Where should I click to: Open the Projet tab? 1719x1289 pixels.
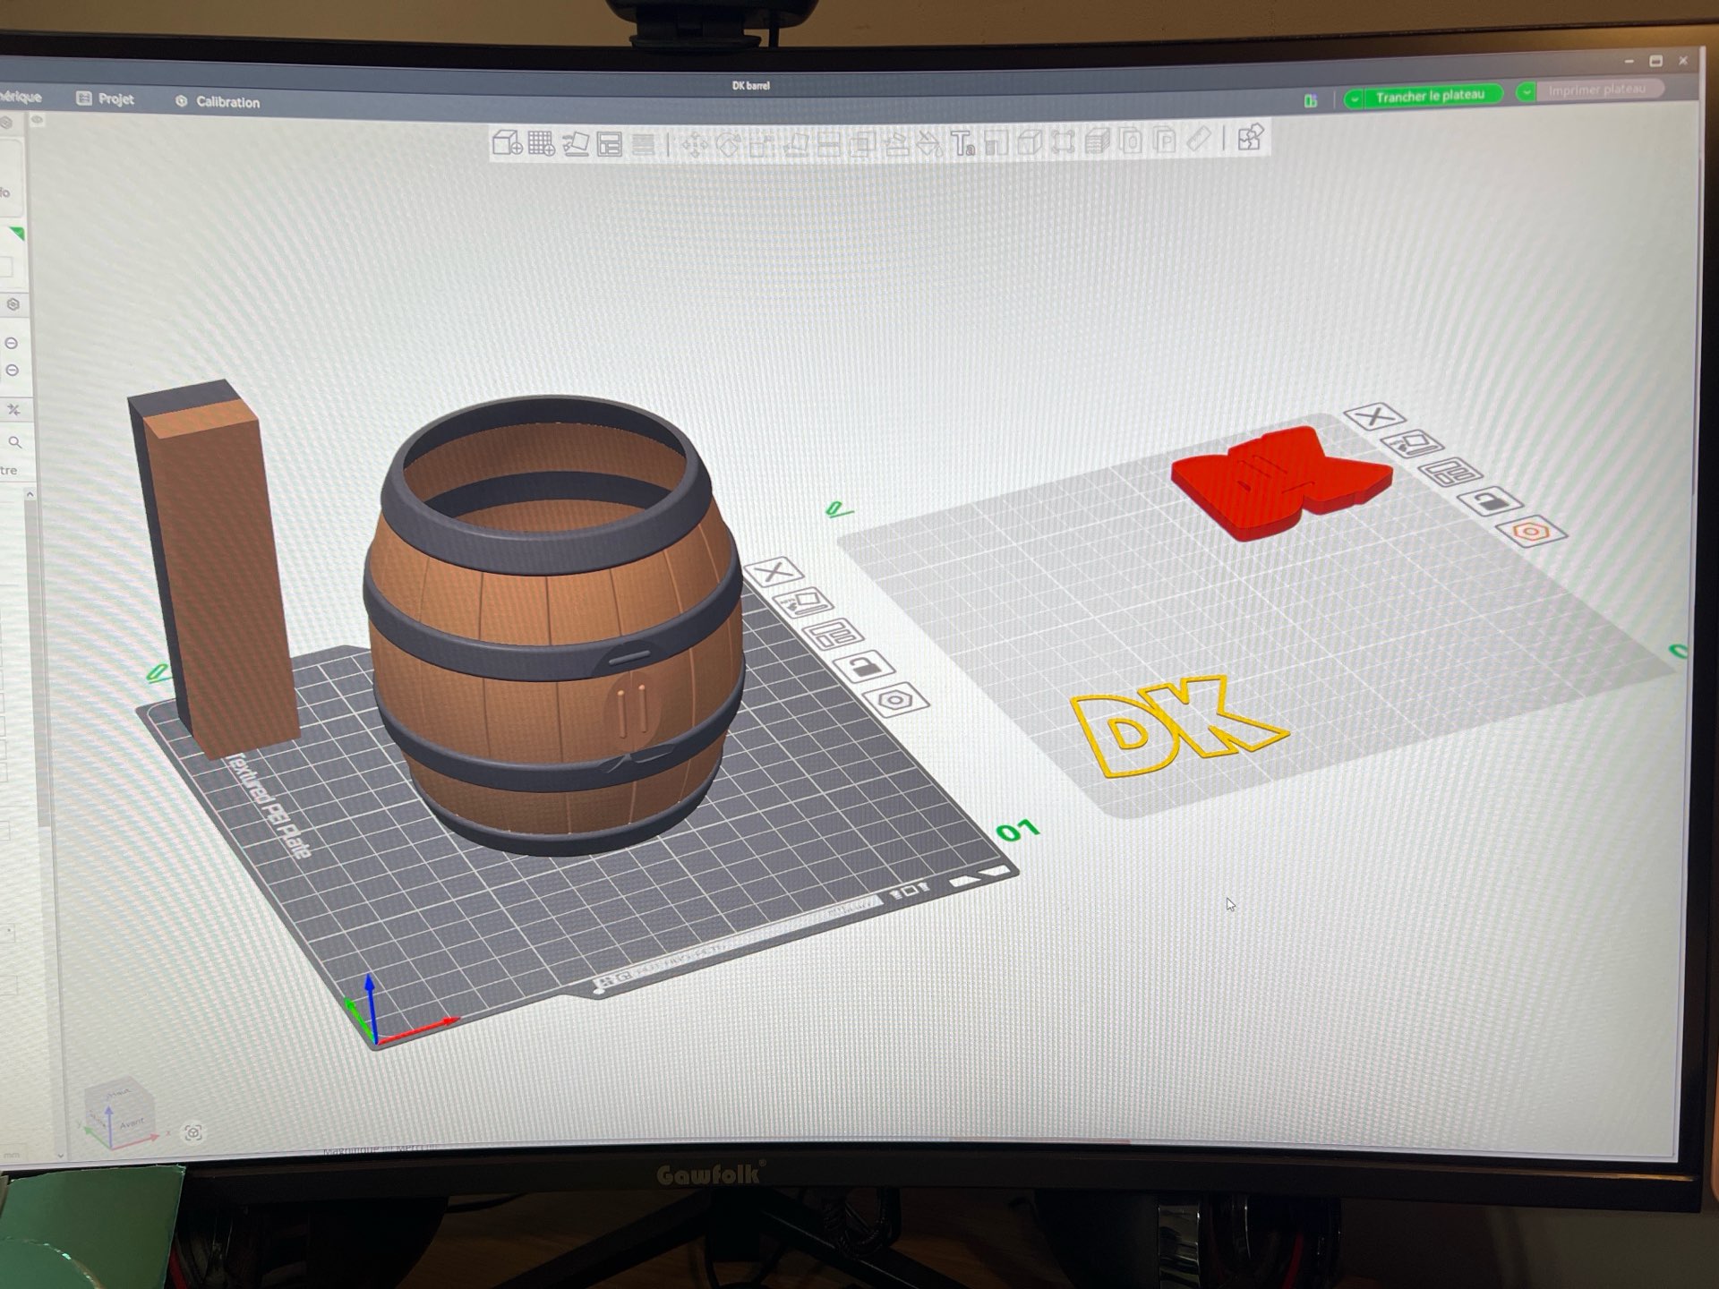tap(106, 98)
